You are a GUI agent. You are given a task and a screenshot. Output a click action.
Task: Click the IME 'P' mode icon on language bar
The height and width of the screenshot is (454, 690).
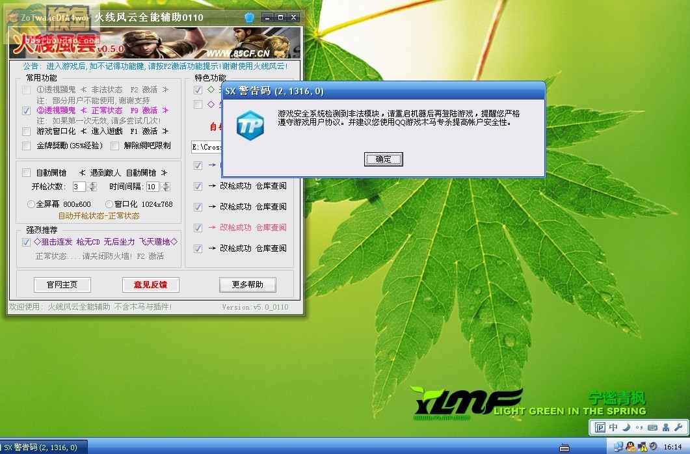tap(600, 427)
